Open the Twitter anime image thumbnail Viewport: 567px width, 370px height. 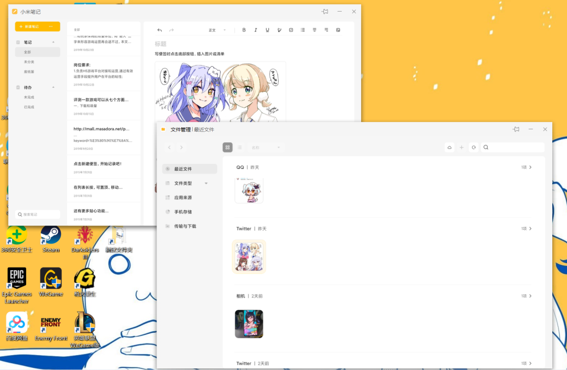(x=249, y=256)
